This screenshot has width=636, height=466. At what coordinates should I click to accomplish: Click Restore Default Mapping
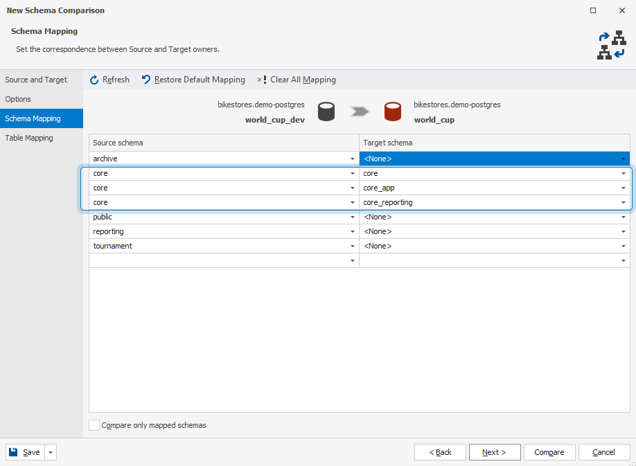pos(193,80)
